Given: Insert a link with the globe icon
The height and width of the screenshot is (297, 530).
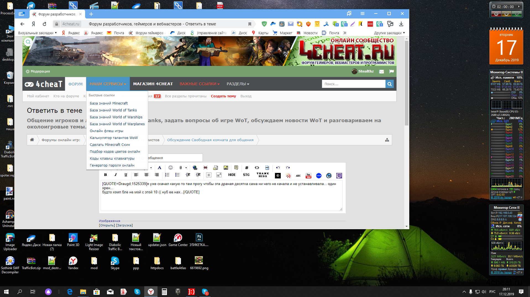Looking at the screenshot, I should coord(195,168).
